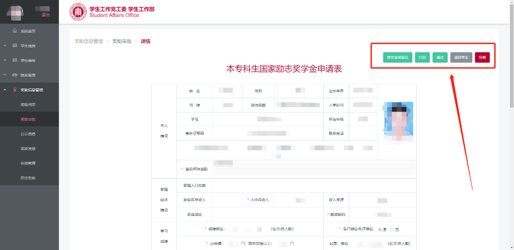Select the 是 radio for 实行综合考评排名

pyautogui.click(x=380, y=229)
